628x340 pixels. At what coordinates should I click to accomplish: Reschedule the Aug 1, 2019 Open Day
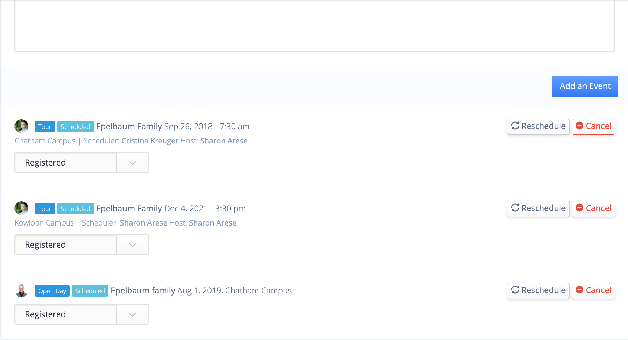tap(538, 291)
